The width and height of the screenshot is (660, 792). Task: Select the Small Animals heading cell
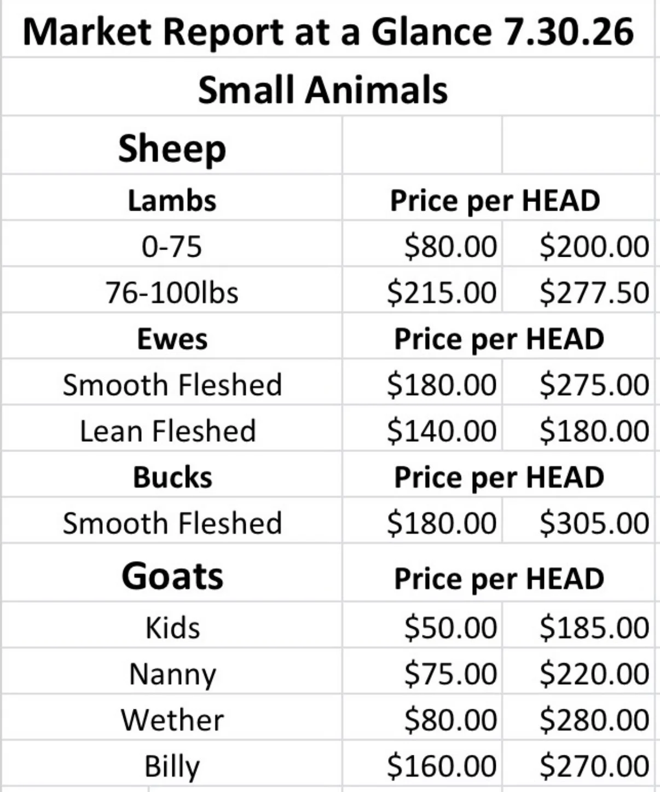(328, 88)
